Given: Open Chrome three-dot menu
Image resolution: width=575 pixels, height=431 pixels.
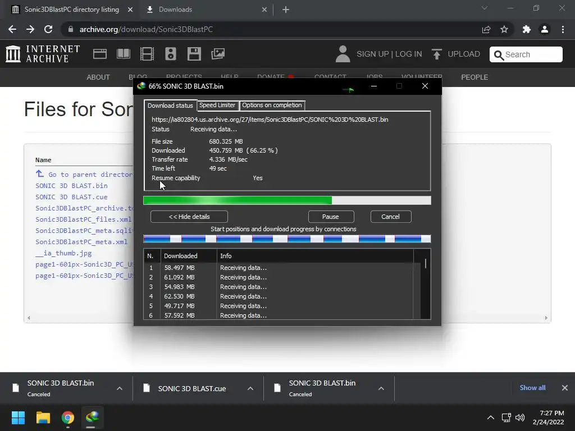Looking at the screenshot, I should tap(563, 29).
